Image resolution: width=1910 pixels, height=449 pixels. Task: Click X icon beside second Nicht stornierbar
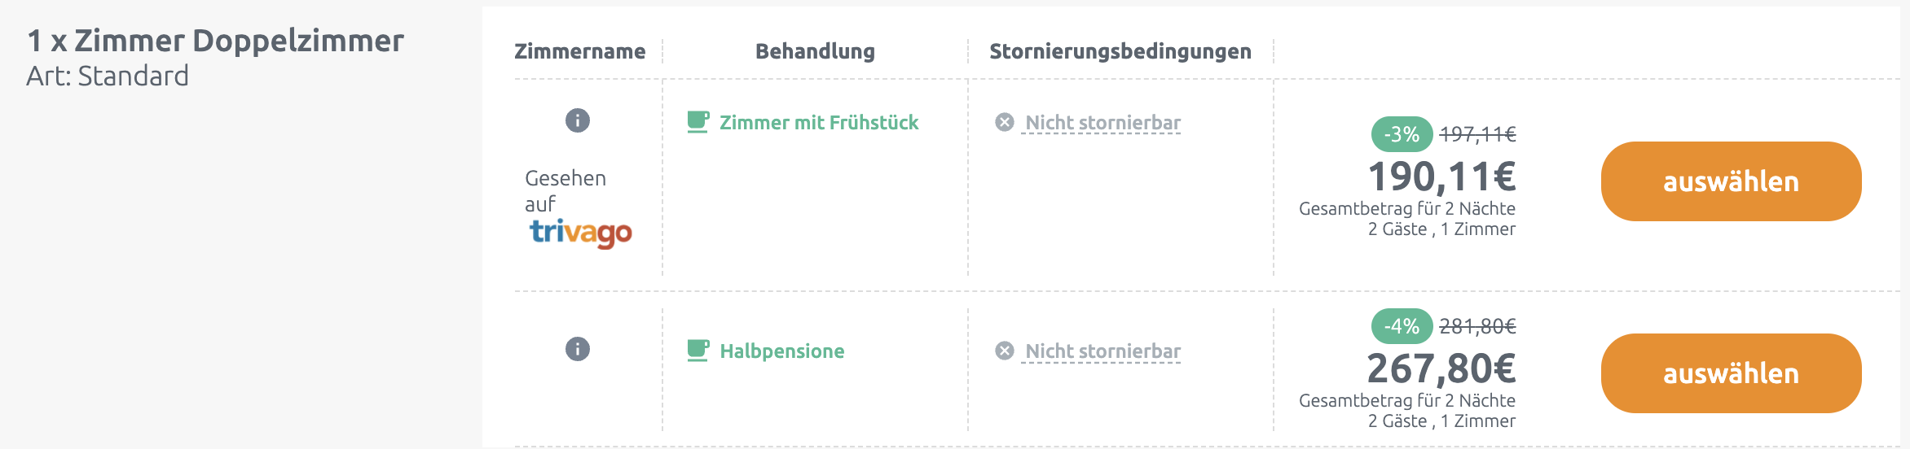[1005, 351]
